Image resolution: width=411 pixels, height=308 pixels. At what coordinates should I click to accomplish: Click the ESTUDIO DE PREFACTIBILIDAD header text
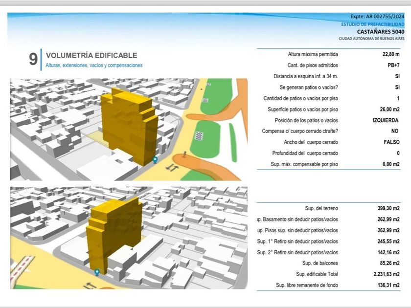373,24
